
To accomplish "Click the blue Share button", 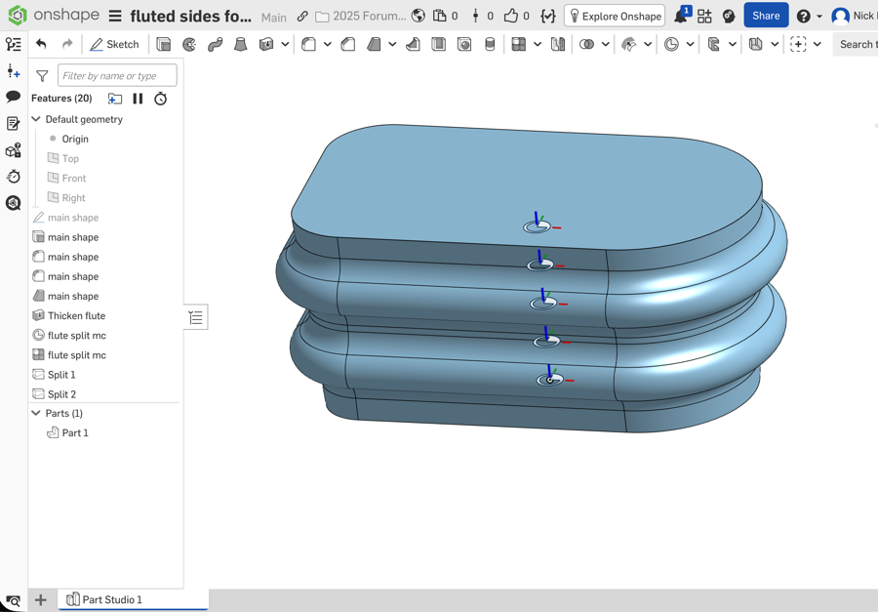I will click(766, 16).
